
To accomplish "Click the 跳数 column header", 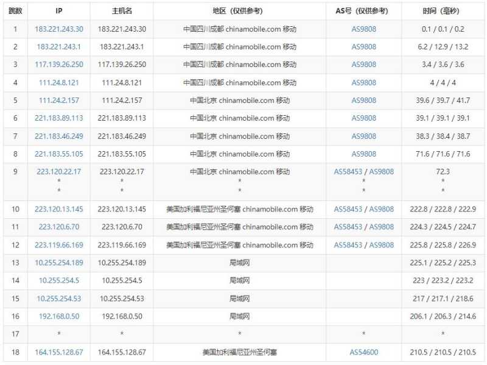I will pos(16,11).
